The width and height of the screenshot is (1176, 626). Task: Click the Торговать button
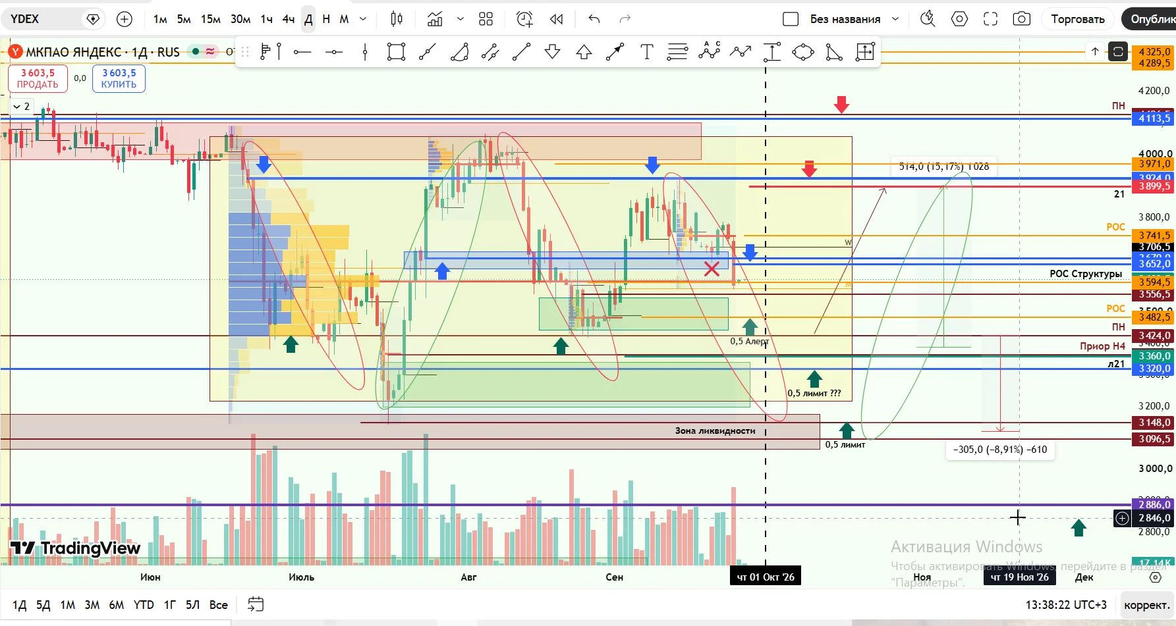[x=1078, y=19]
